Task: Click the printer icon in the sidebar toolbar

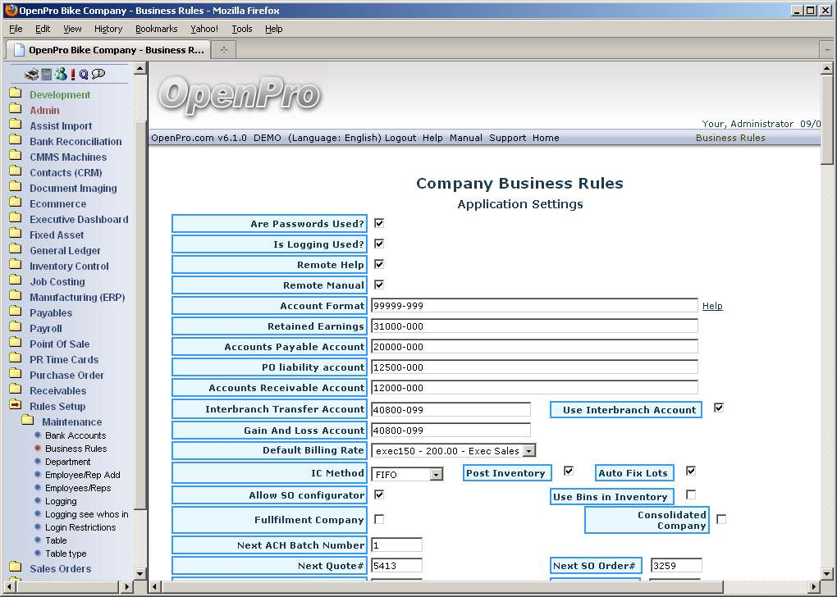Action: pyautogui.click(x=31, y=75)
